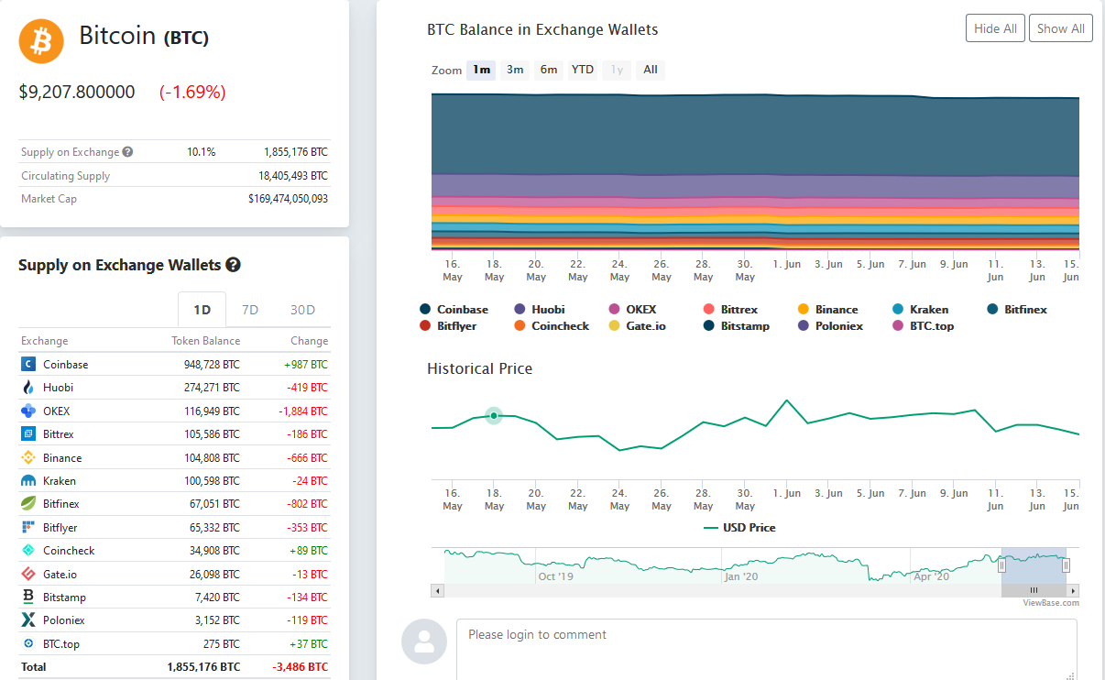Toggle Bittrex series in the chart legend

point(730,310)
